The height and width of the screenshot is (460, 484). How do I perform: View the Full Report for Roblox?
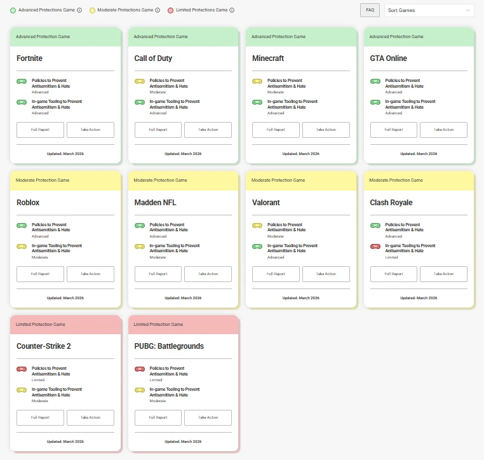(x=40, y=274)
